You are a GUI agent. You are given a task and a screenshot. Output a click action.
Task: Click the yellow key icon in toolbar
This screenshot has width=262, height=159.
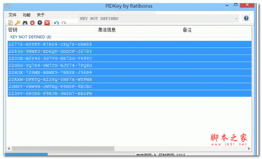point(18,23)
